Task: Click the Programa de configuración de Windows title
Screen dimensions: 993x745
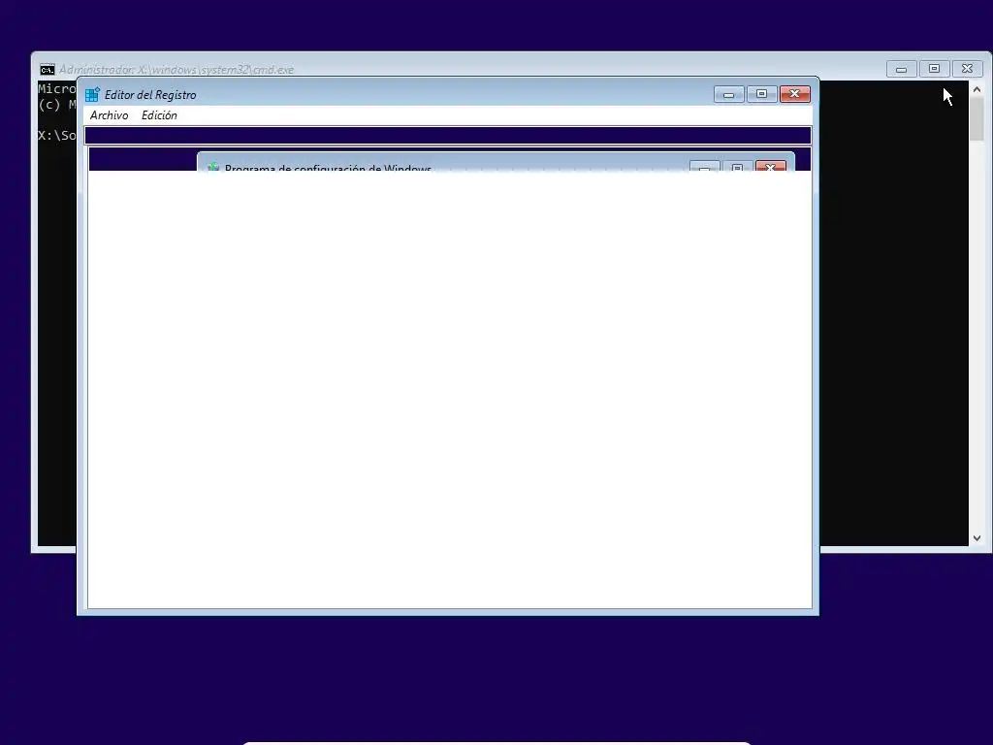Action: coord(328,168)
